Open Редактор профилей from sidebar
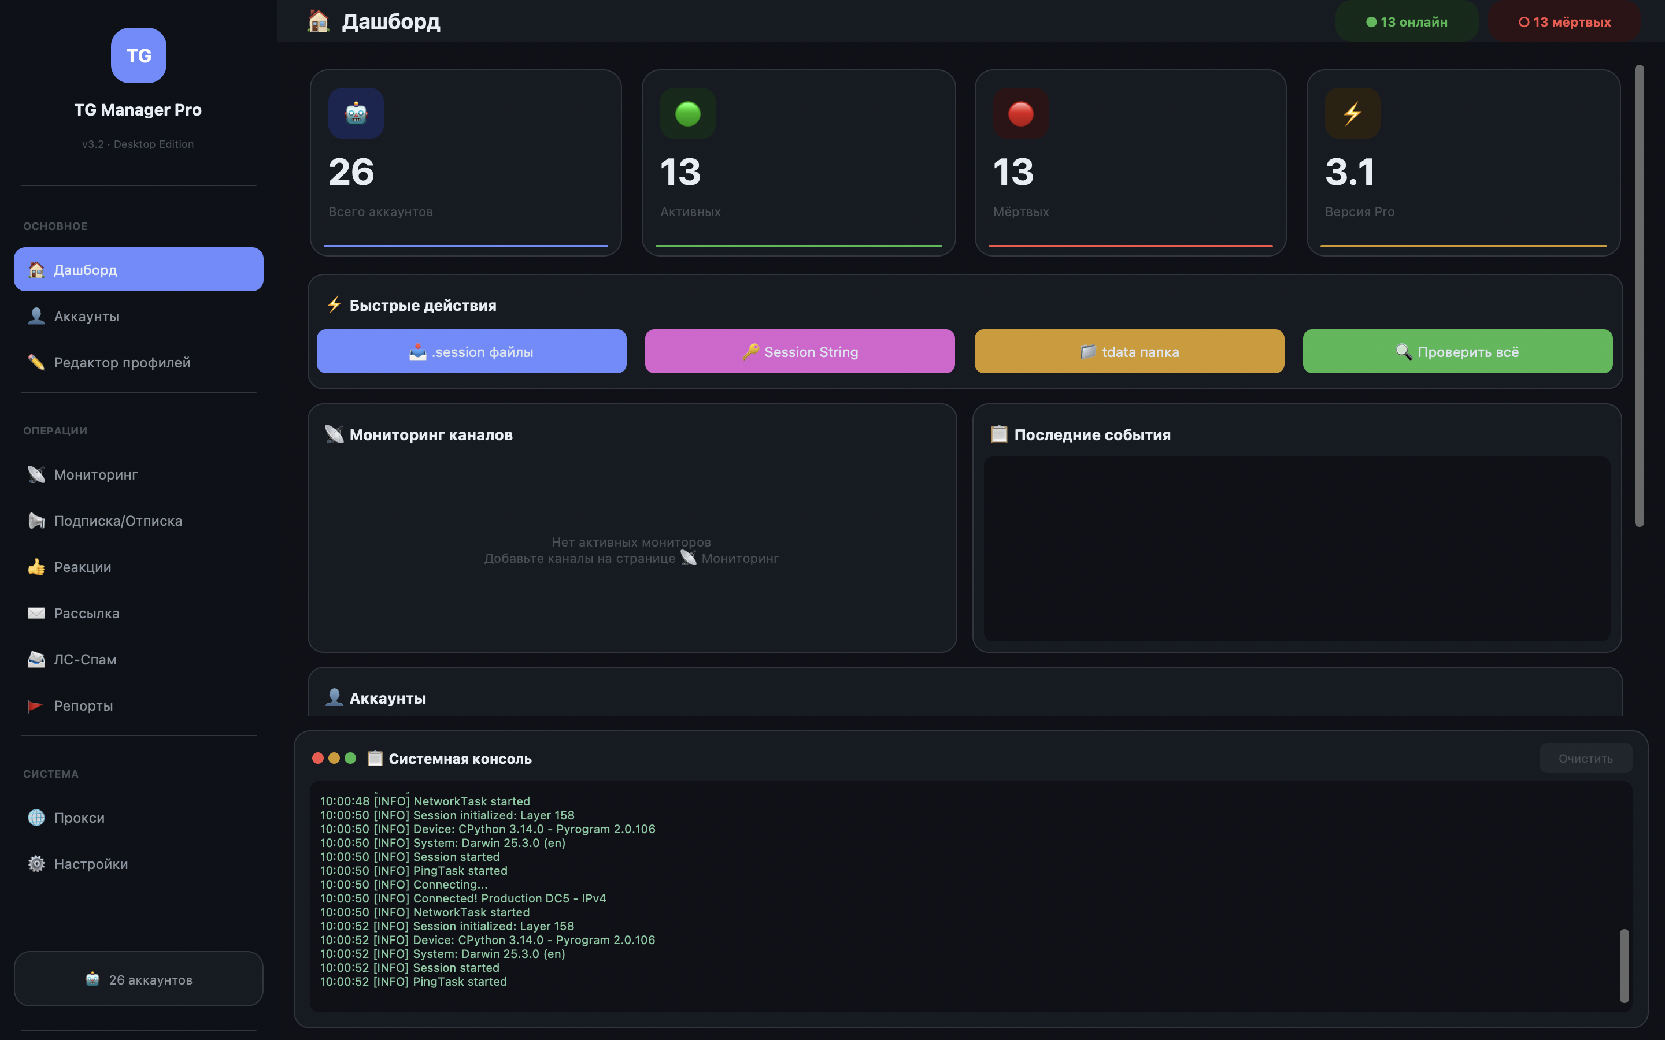The width and height of the screenshot is (1665, 1040). tap(122, 362)
